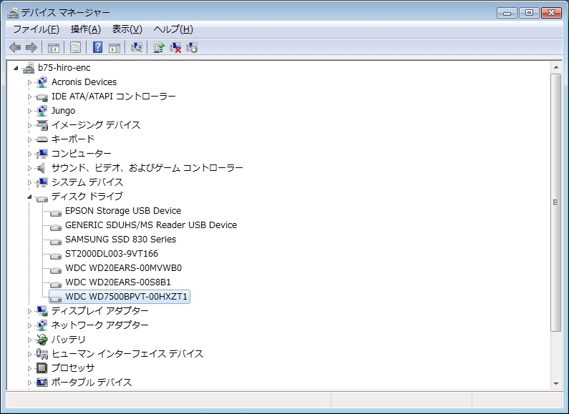Select EPSON Storage USB Device
Viewport: 569px width, 414px height.
(123, 211)
